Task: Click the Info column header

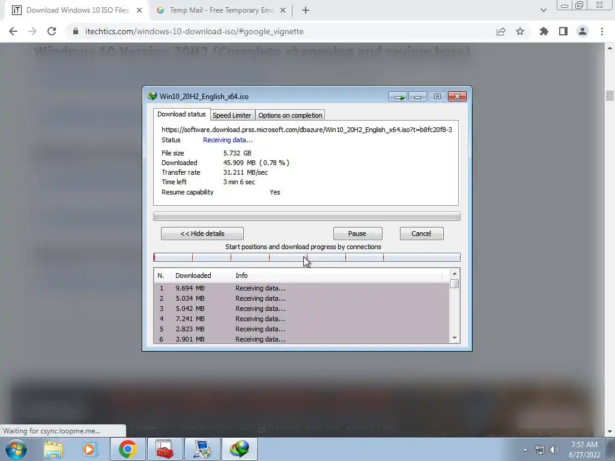Action: coord(338,276)
